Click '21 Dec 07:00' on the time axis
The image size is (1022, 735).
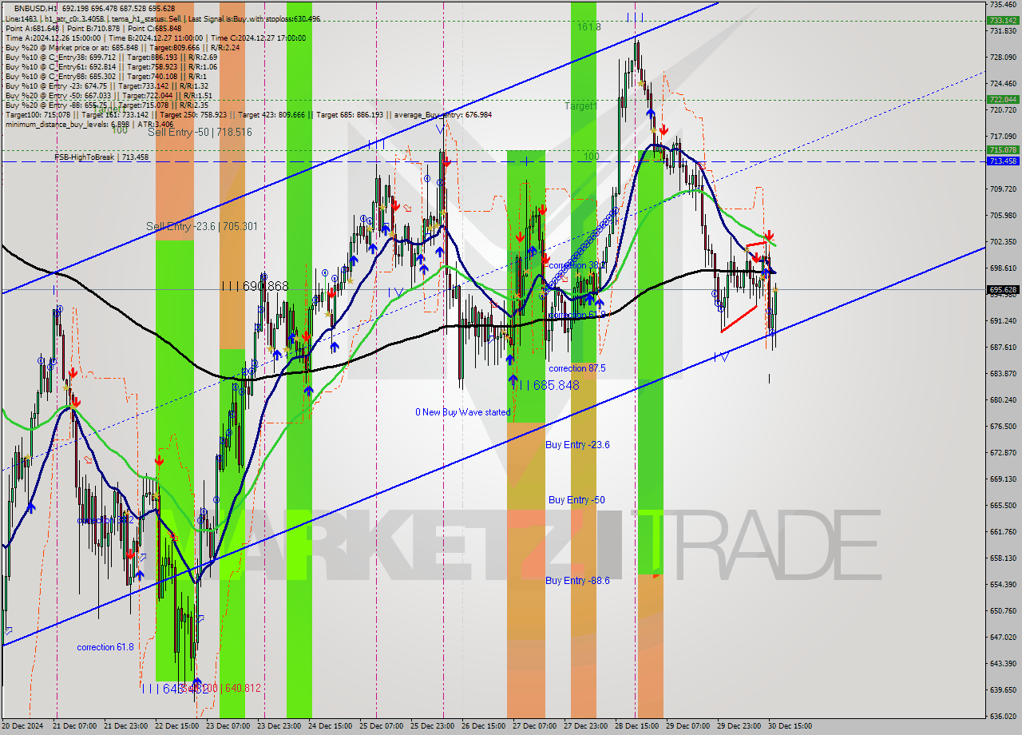coord(75,726)
